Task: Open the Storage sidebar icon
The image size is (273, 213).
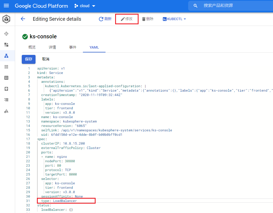Action: click(x=6, y=89)
